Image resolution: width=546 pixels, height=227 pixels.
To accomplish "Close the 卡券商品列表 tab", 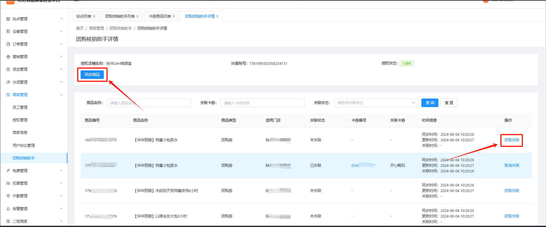I will (174, 16).
